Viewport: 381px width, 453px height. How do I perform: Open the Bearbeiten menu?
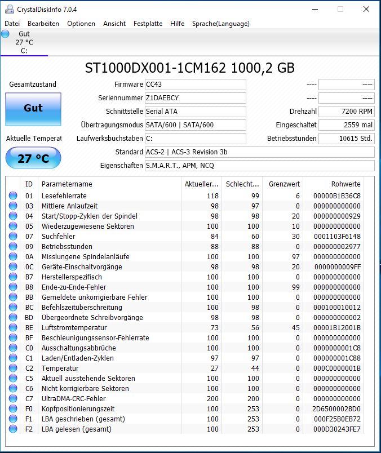click(x=43, y=24)
